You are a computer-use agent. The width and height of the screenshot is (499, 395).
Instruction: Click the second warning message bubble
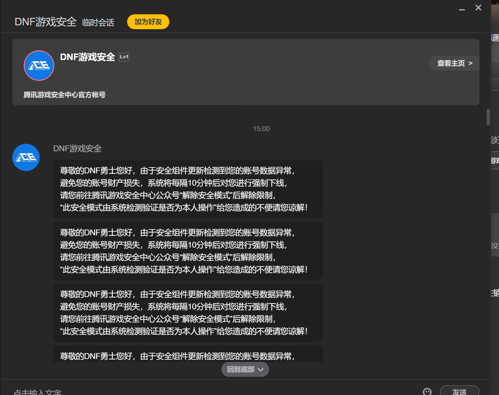pos(188,251)
